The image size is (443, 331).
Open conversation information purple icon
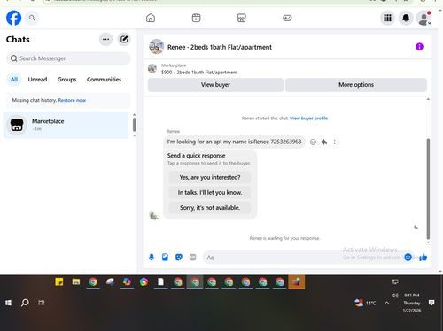(419, 47)
